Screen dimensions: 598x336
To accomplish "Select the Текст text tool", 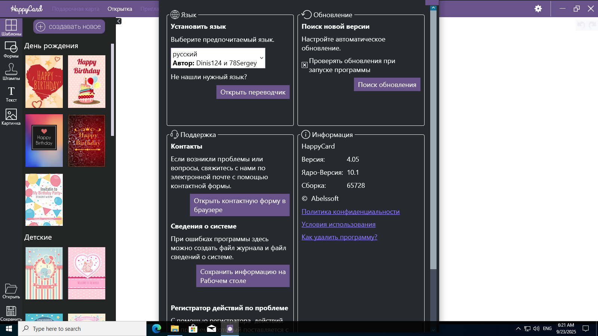I will pos(11,94).
